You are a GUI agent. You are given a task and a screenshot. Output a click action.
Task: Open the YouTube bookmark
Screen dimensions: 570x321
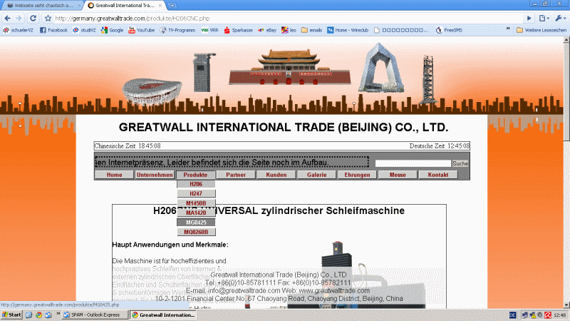[141, 30]
